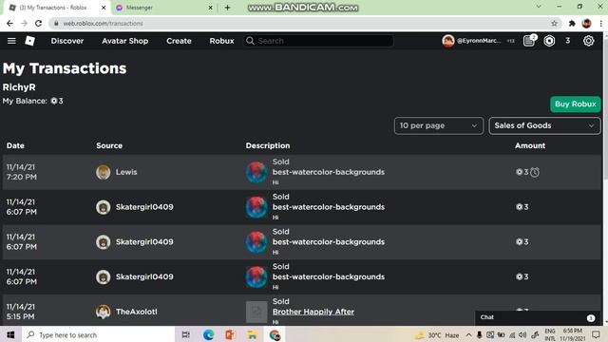The width and height of the screenshot is (608, 342).
Task: Reload the page with refresh button
Action: point(38,23)
